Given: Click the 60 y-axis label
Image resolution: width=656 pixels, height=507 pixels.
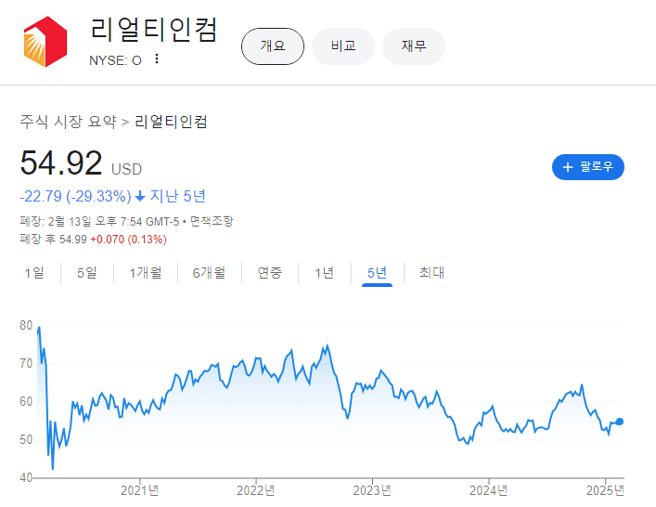Looking at the screenshot, I should 26,401.
